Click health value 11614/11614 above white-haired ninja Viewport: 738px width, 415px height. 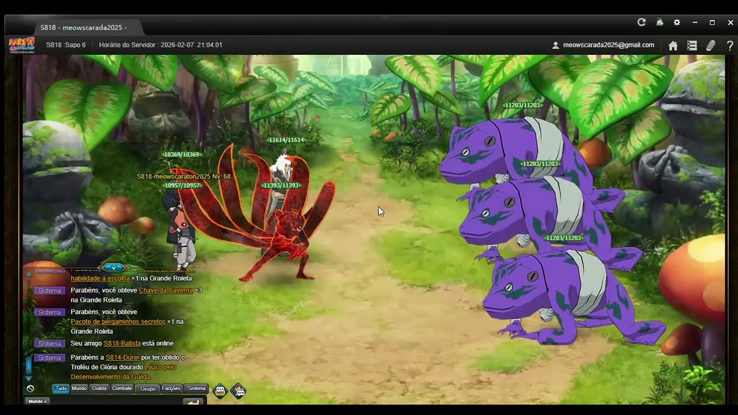pos(286,140)
